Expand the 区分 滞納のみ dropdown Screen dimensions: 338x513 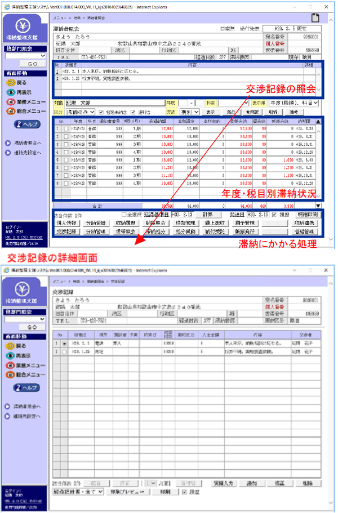tap(79, 111)
